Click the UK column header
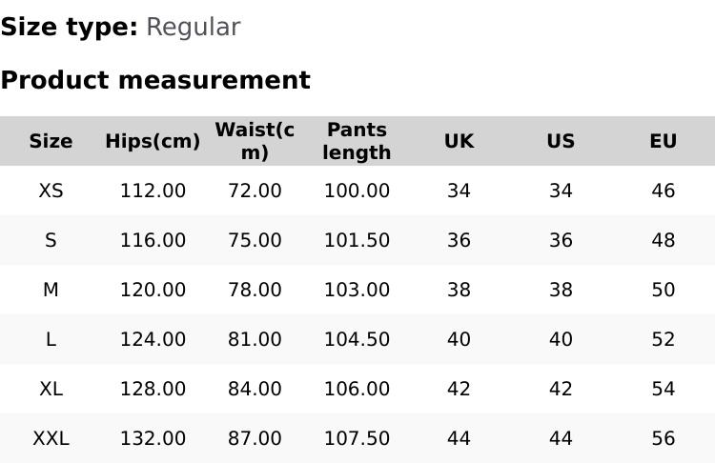This screenshot has height=463, width=715. tap(459, 141)
